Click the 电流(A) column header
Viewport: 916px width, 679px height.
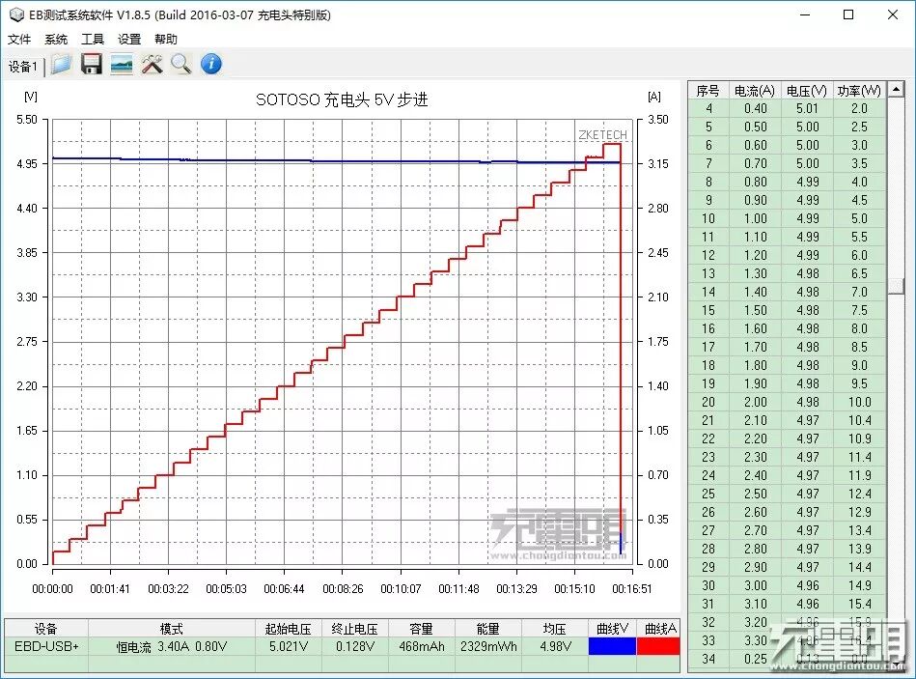pyautogui.click(x=754, y=91)
